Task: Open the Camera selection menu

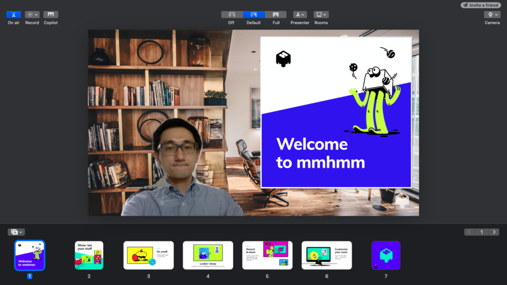Action: (492, 15)
